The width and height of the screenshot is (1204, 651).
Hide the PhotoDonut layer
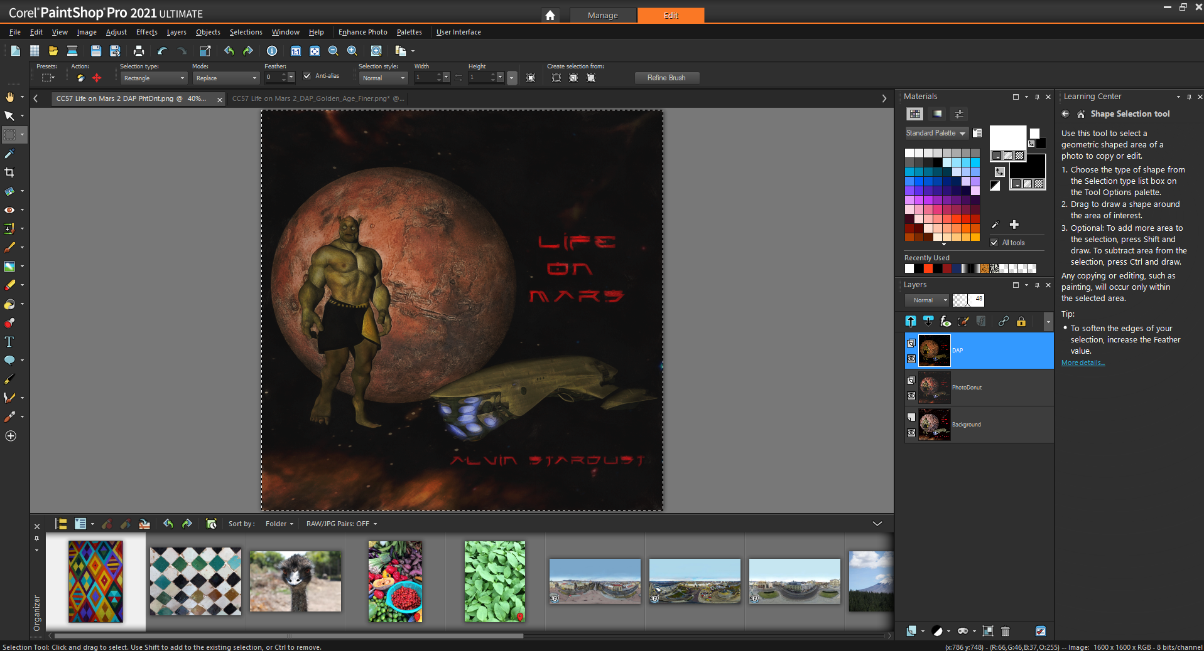click(911, 396)
